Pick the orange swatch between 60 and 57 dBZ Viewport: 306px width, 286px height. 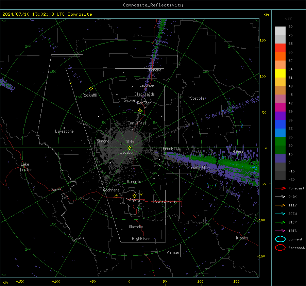click(x=280, y=56)
